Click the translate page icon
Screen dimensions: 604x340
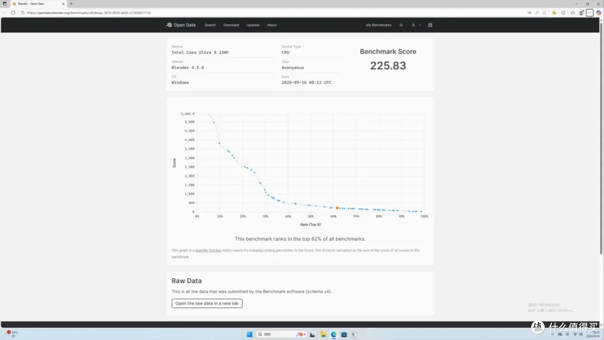pos(529,13)
